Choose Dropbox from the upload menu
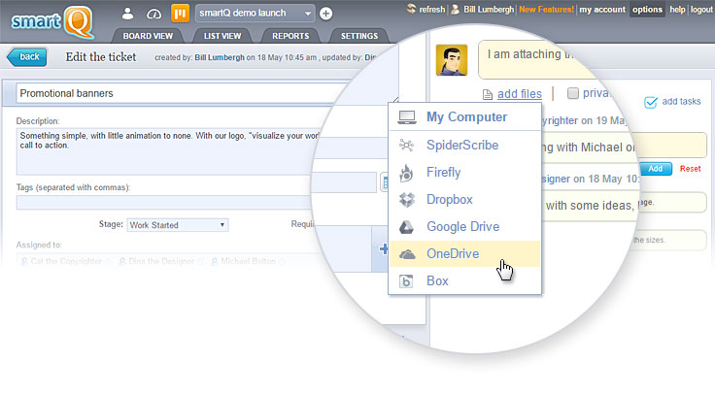Image resolution: width=715 pixels, height=394 pixels. (x=465, y=200)
